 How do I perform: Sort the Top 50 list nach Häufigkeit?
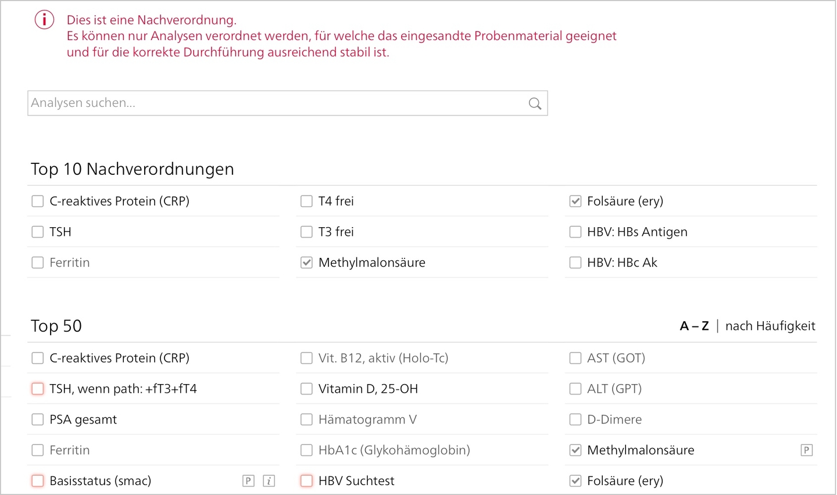coord(770,326)
